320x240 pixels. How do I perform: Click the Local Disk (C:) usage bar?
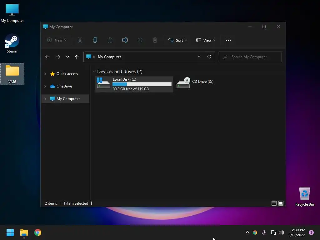click(x=142, y=84)
